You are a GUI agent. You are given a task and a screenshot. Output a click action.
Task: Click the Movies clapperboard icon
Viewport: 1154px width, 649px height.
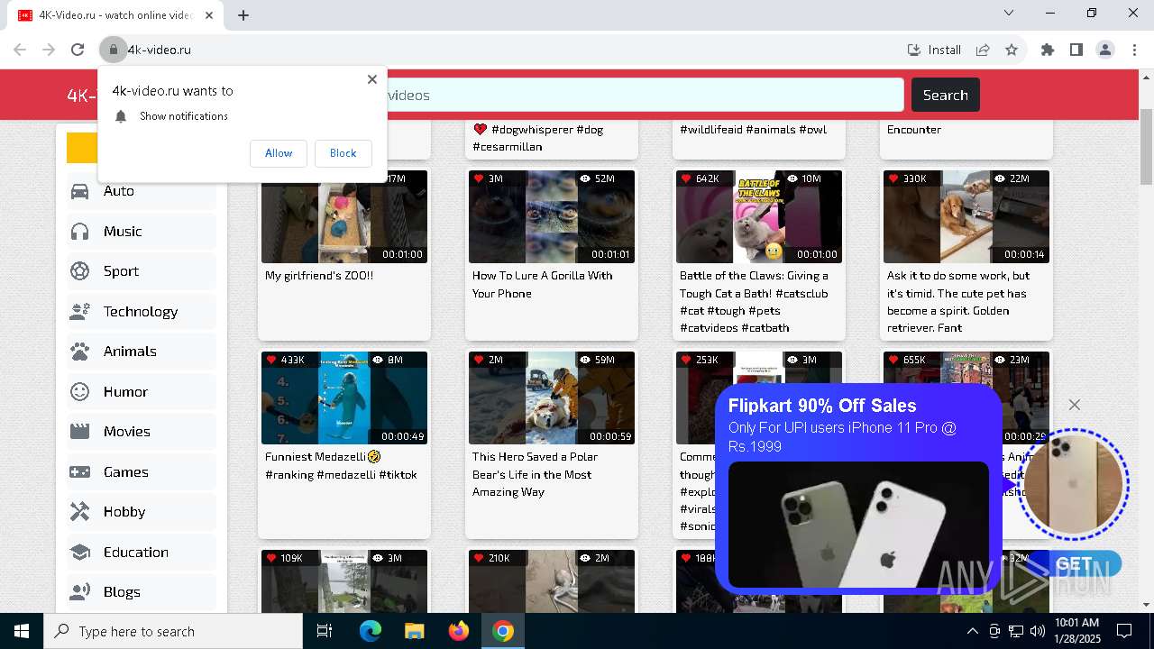(80, 432)
